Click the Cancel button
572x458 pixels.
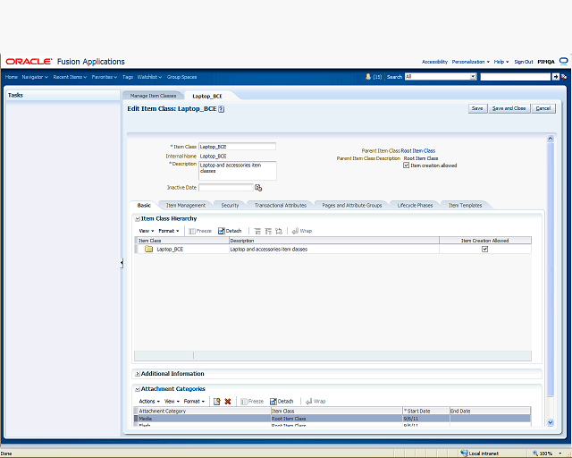[x=543, y=108]
